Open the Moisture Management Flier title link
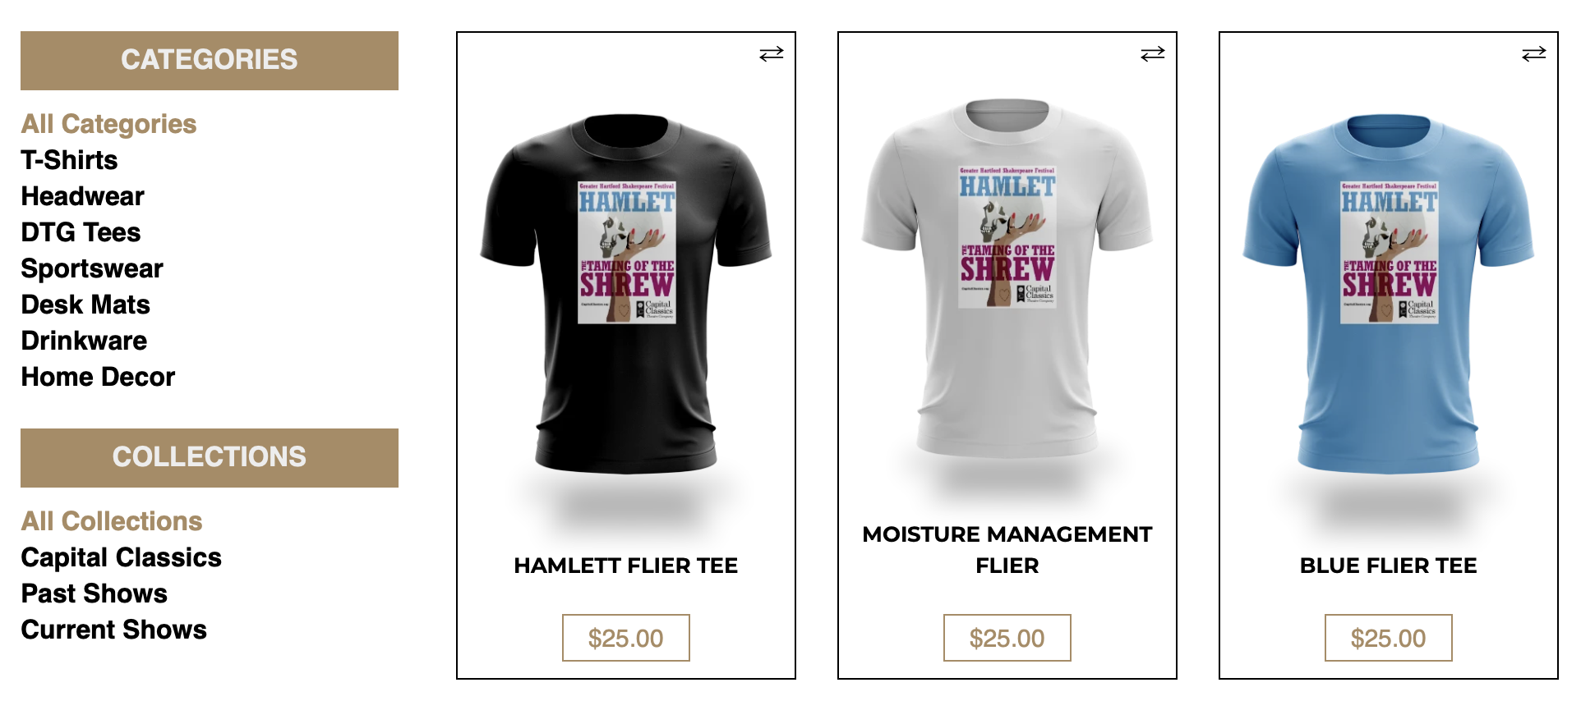Image resolution: width=1581 pixels, height=701 pixels. (1007, 550)
